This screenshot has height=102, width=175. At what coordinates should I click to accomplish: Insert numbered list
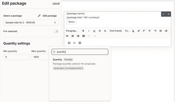tap(166, 31)
